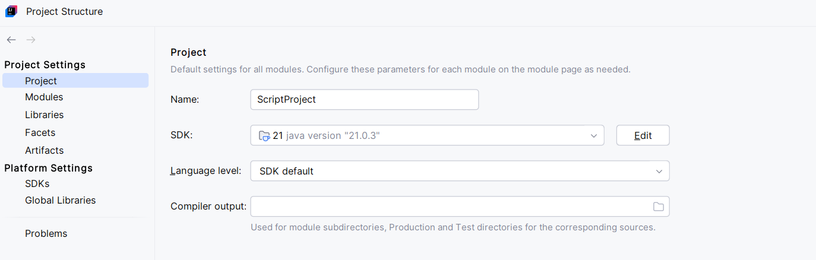Click the 'Default settings for all modules' description

click(400, 69)
